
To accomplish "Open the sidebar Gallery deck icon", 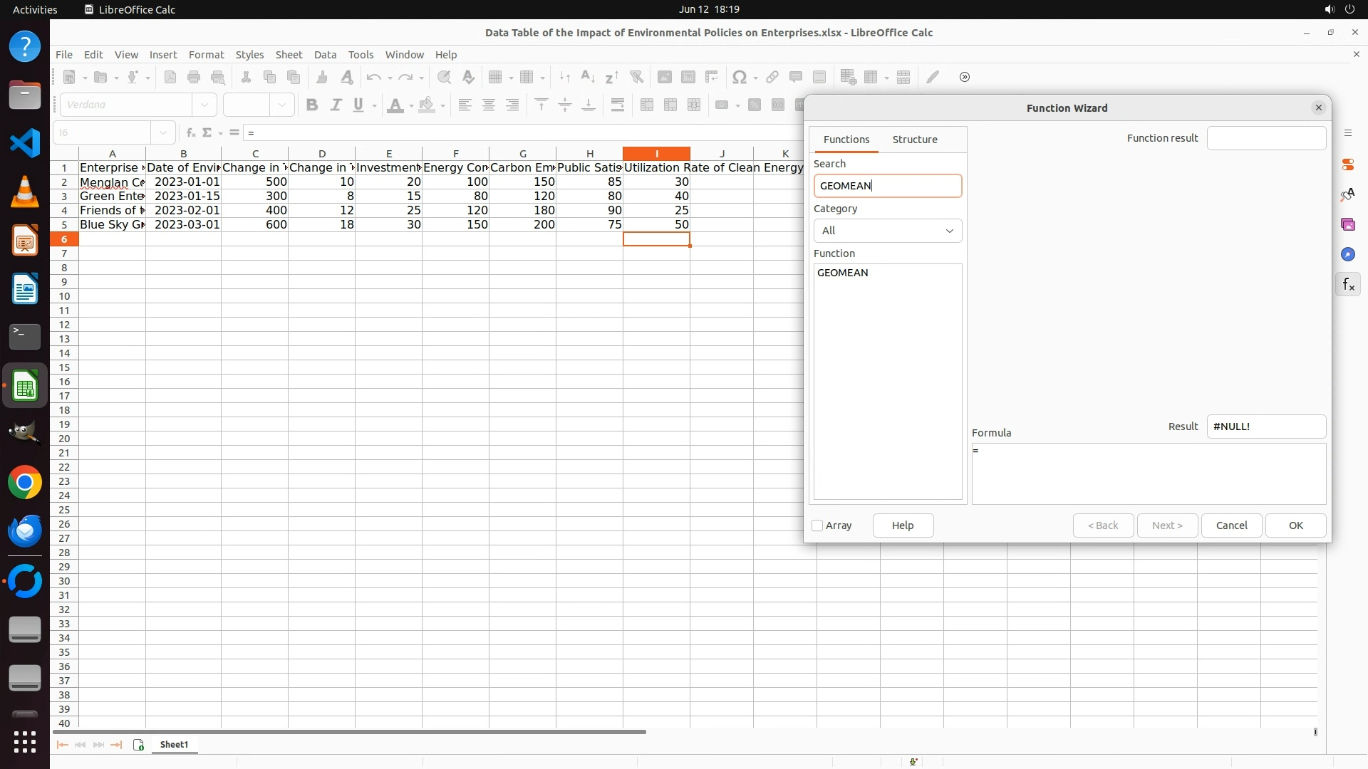I will coord(1347,224).
